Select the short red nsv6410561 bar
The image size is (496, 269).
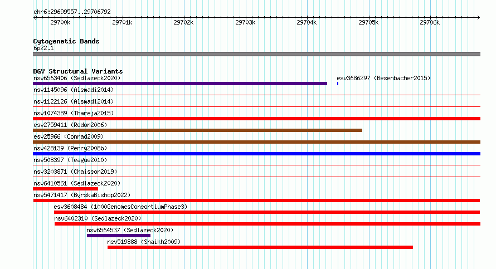[x=65, y=189]
